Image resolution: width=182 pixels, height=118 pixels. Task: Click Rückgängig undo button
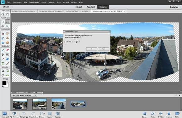point(24,115)
